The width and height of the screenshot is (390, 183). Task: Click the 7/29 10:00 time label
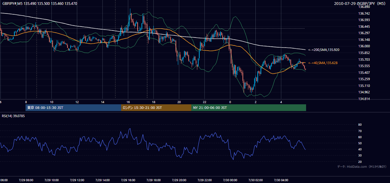(x=51, y=180)
